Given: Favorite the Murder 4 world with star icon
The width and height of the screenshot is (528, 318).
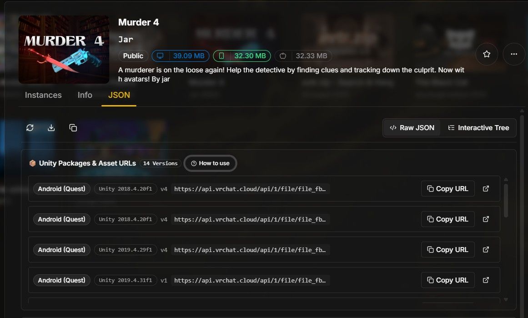Looking at the screenshot, I should [487, 54].
